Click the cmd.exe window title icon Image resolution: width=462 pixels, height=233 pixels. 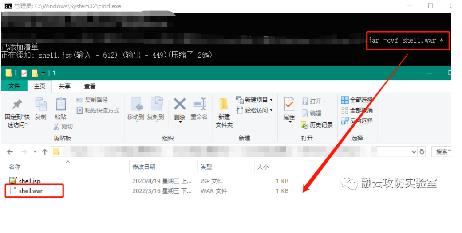8,6
